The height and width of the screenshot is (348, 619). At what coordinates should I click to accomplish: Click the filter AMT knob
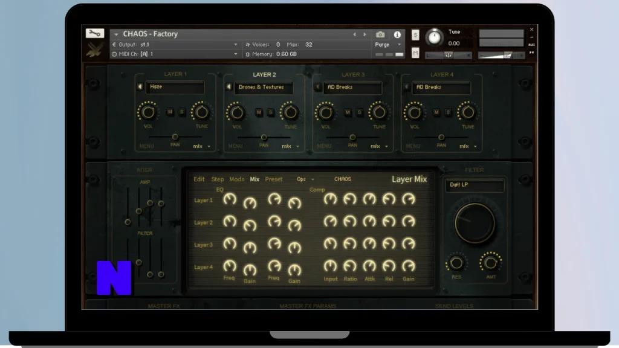click(491, 263)
